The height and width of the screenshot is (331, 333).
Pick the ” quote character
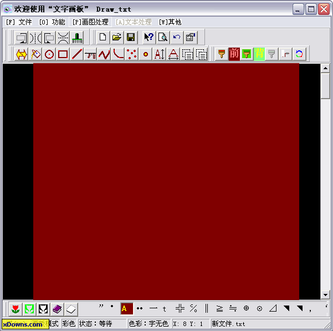[101, 307]
